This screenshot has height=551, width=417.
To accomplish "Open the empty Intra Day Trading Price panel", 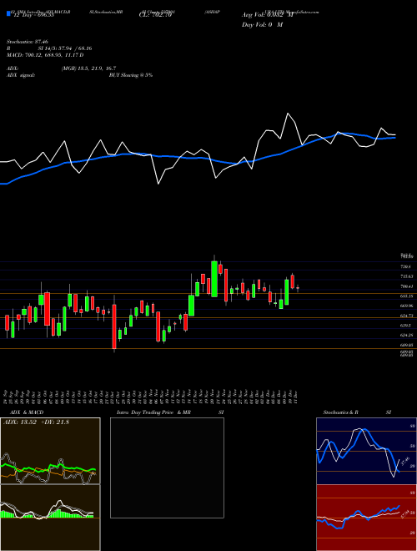I will click(x=167, y=468).
